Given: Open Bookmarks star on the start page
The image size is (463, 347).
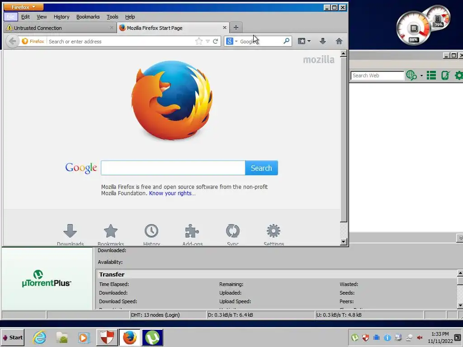Looking at the screenshot, I should click(x=111, y=235).
